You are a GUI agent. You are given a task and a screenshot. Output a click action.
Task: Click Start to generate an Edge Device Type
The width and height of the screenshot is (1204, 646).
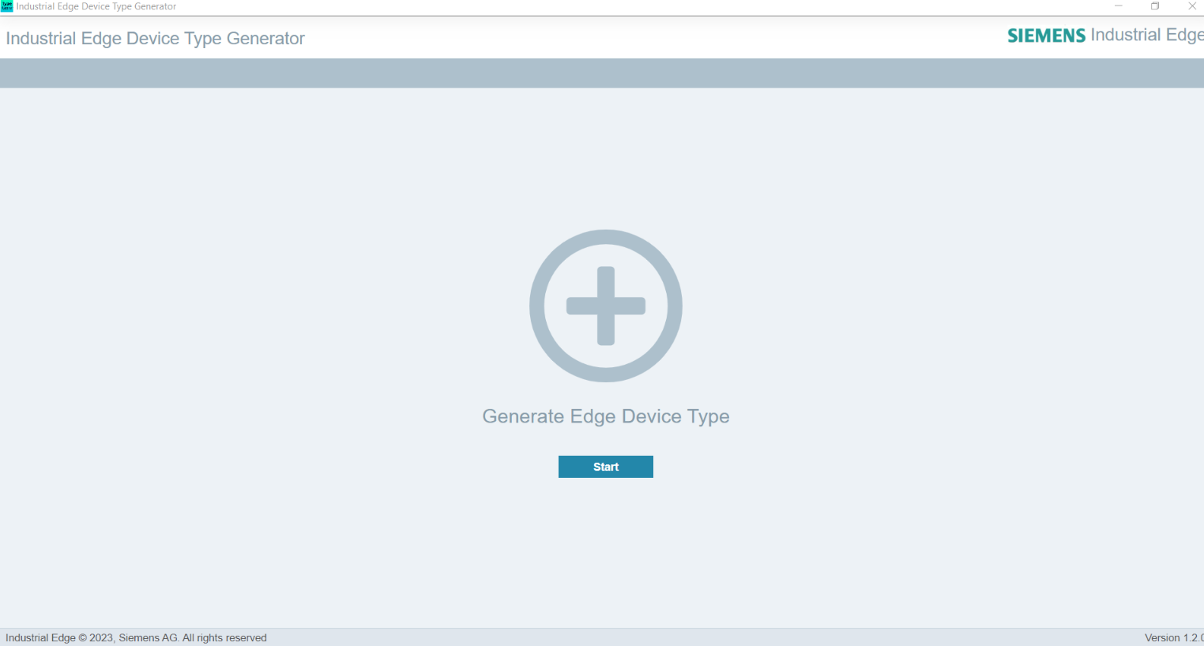pos(606,466)
